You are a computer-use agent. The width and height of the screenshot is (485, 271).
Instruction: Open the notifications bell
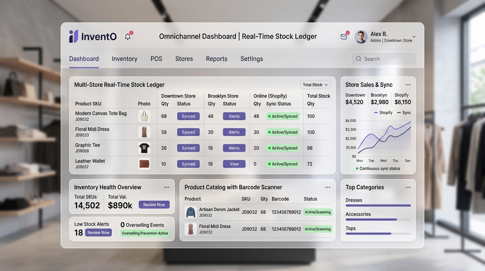click(128, 37)
